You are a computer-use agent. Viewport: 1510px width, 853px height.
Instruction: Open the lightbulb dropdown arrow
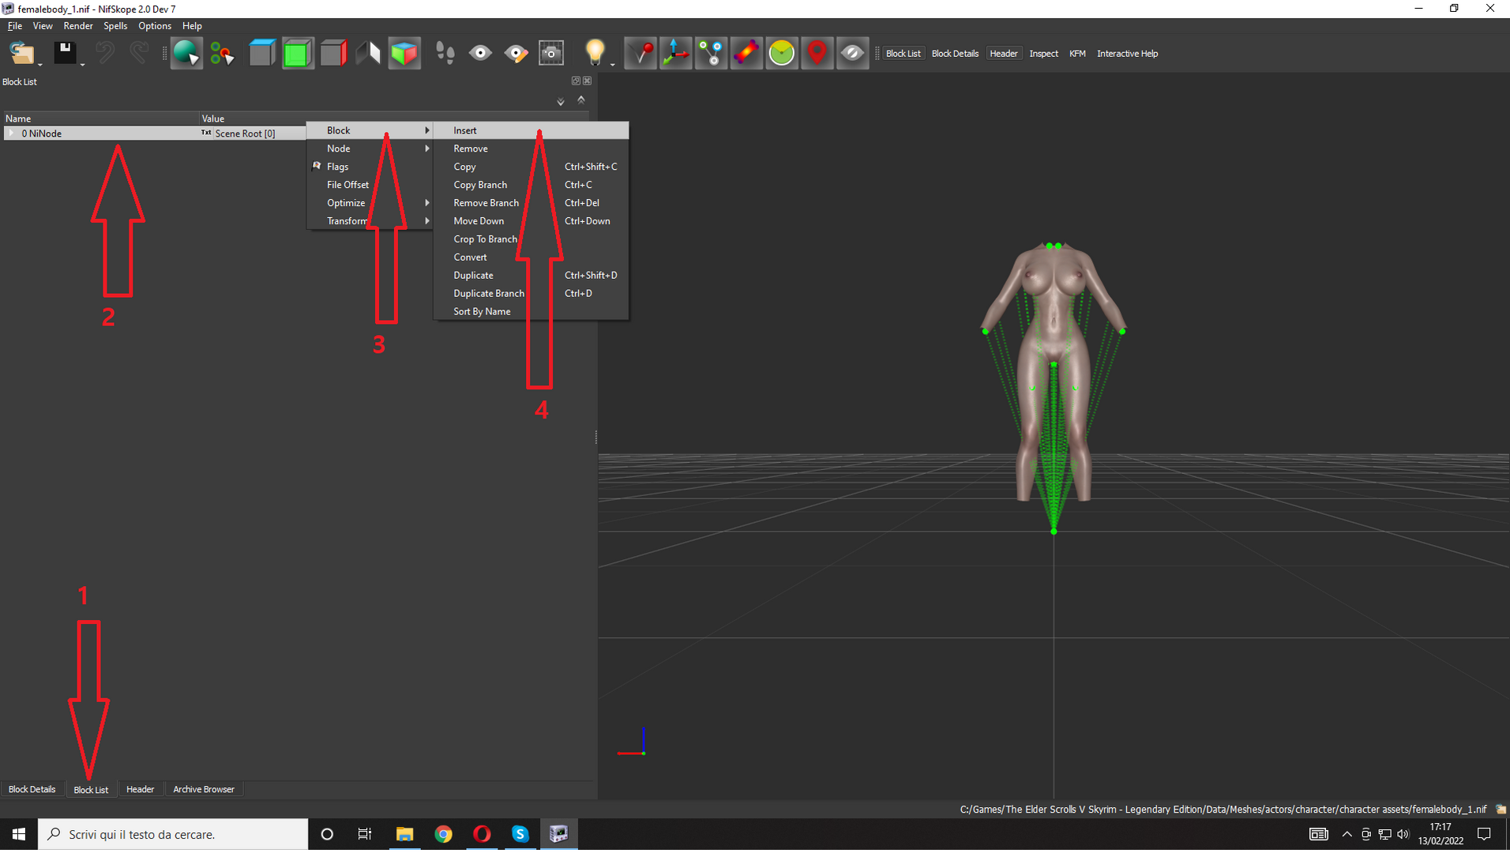[x=612, y=63]
